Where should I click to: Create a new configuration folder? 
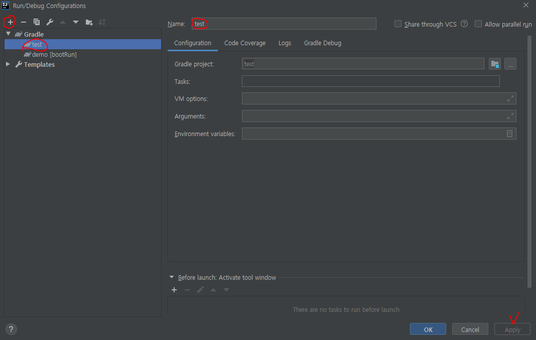point(89,22)
